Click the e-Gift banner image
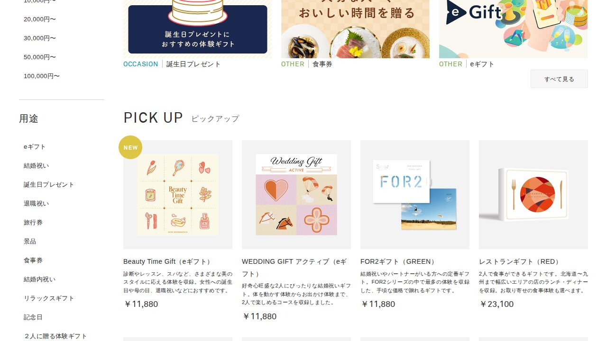 513,29
